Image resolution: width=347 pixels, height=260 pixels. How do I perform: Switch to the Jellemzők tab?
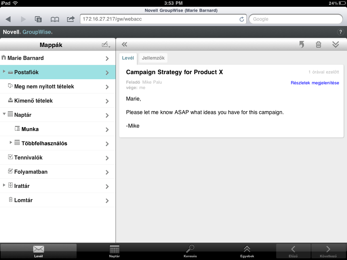point(153,58)
